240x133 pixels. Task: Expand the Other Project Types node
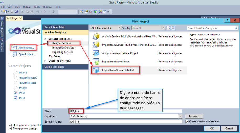coord(45,61)
